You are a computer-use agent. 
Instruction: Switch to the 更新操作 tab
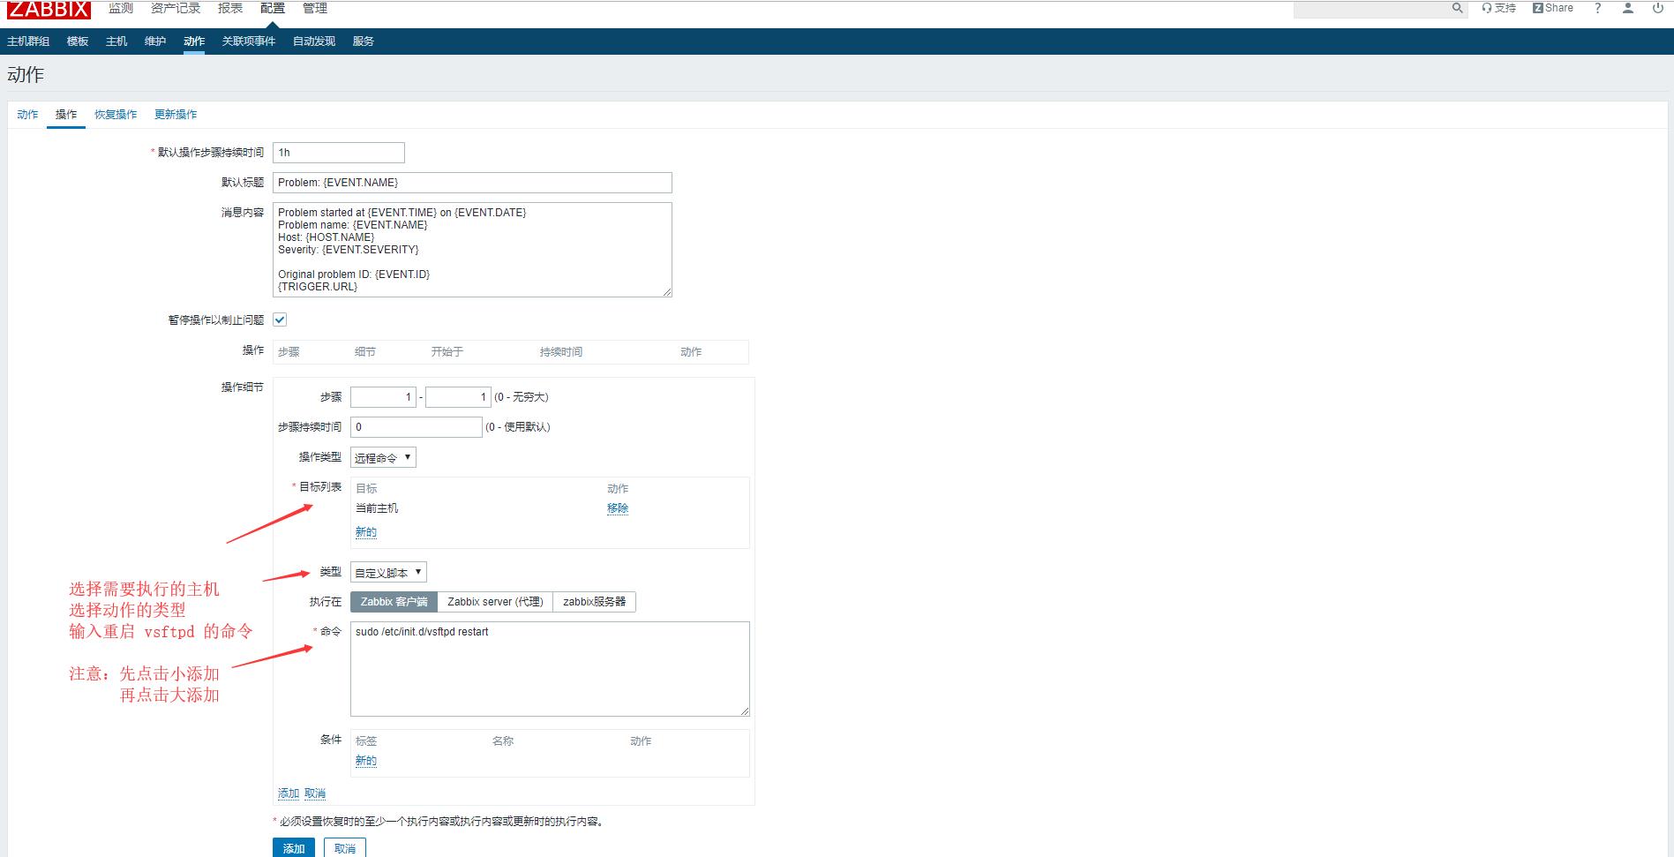(x=176, y=115)
